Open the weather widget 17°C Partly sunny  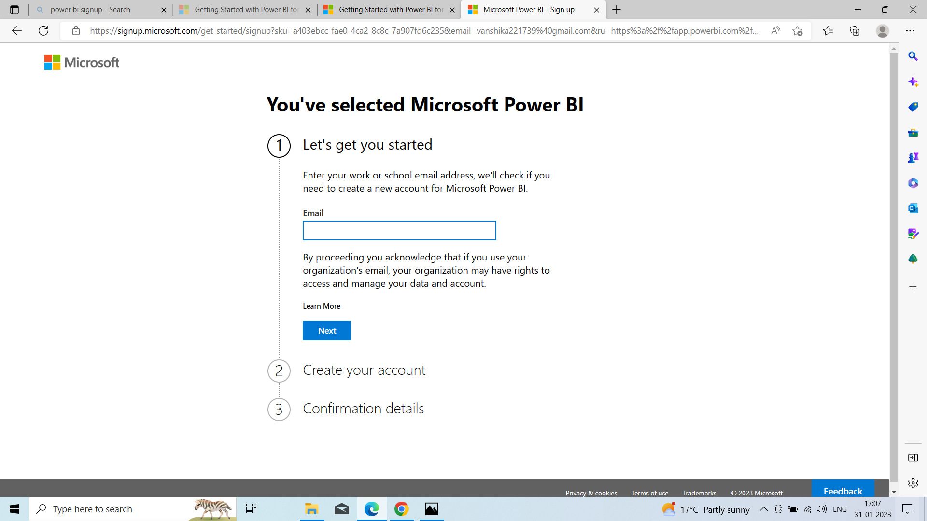705,509
